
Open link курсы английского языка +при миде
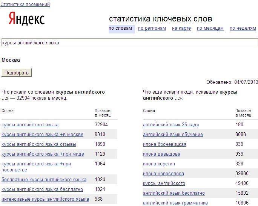[43, 154]
